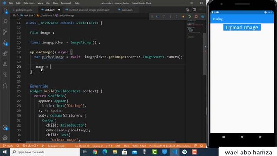Open the Terminal menu
The width and height of the screenshot is (277, 156).
[x=65, y=3]
